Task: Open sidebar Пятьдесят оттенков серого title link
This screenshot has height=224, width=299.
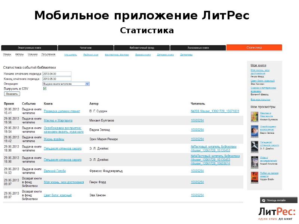Action: (x=269, y=144)
